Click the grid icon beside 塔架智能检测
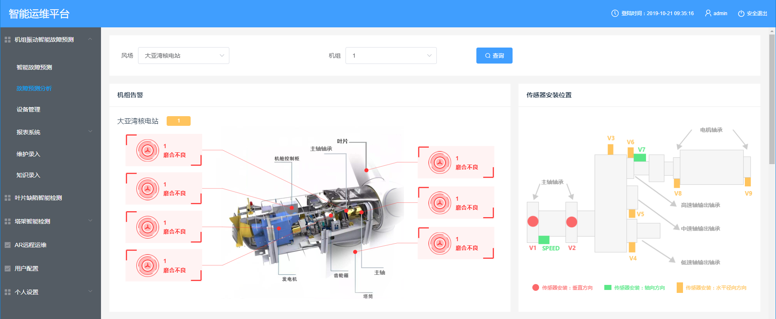Viewport: 776px width, 319px height. (x=8, y=221)
